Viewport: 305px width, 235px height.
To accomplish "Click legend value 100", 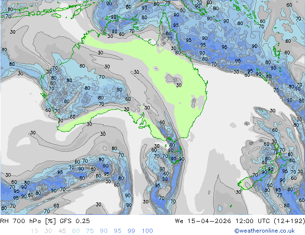I will pyautogui.click(x=147, y=231).
